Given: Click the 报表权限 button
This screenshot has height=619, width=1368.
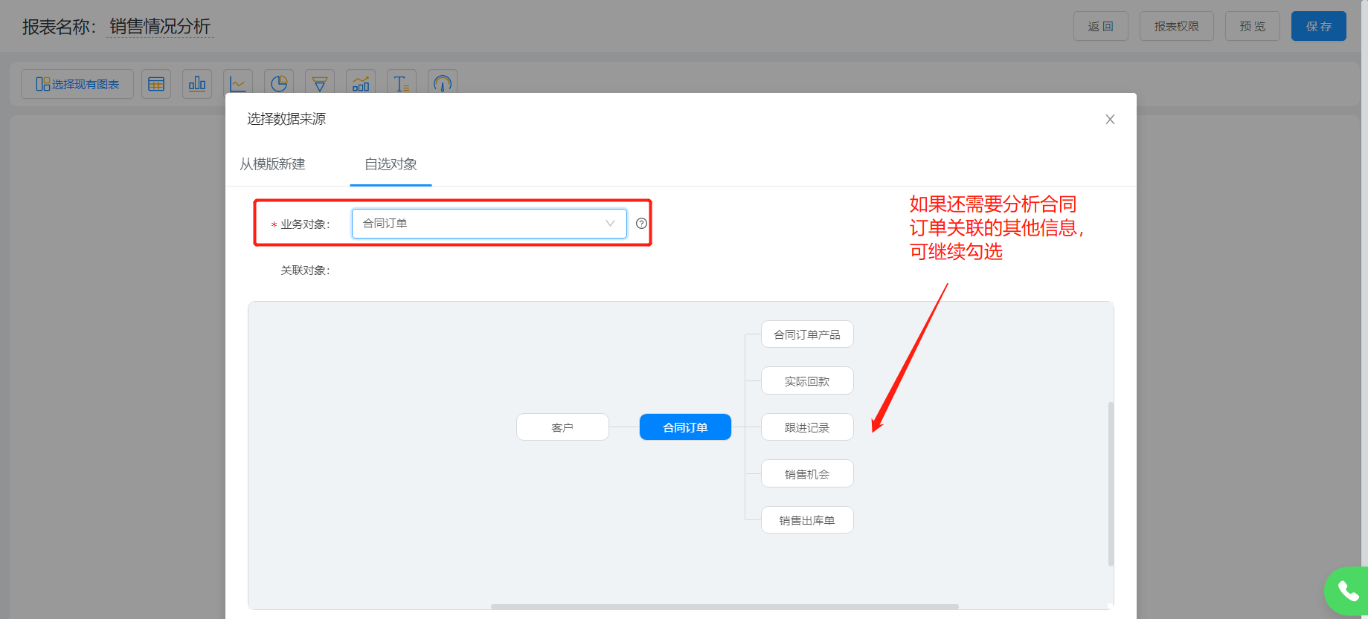Looking at the screenshot, I should tap(1177, 26).
